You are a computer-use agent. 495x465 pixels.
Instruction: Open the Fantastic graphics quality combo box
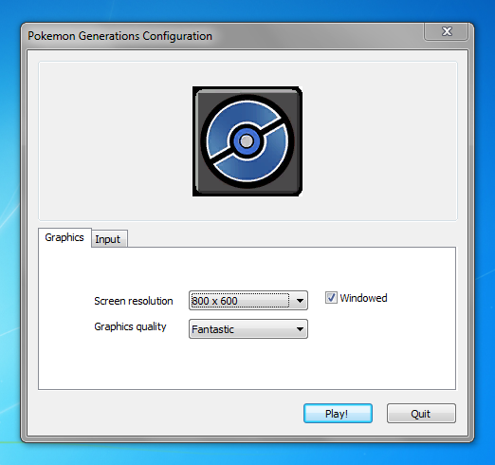tap(248, 329)
